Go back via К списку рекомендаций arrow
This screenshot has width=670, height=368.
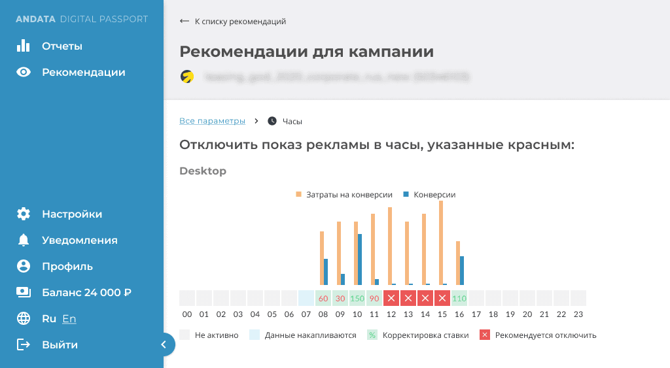184,21
